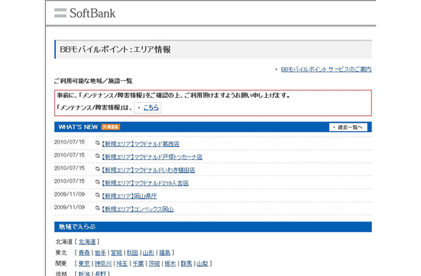Click icon beside マクドナルドいわき植田店 entry
Screen dimensions: 421x276
pyautogui.click(x=97, y=169)
